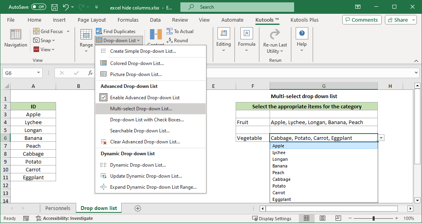422x223 pixels.
Task: Select Drop-down List with Check Boxes
Action: (x=147, y=120)
